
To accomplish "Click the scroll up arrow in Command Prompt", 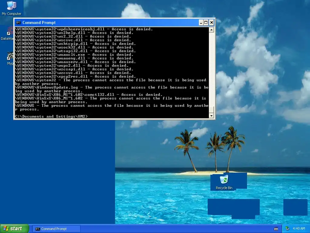I will click(211, 30).
